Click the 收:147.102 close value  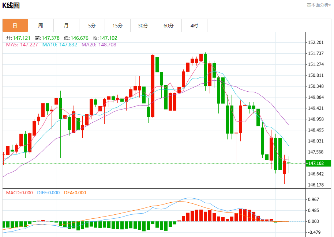105,38
